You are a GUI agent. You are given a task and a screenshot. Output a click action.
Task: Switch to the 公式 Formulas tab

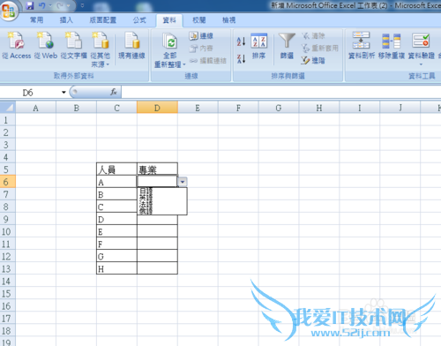click(x=139, y=20)
